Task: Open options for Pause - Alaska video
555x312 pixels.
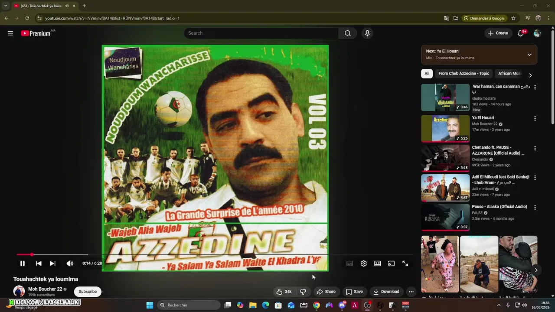Action: pos(535,208)
